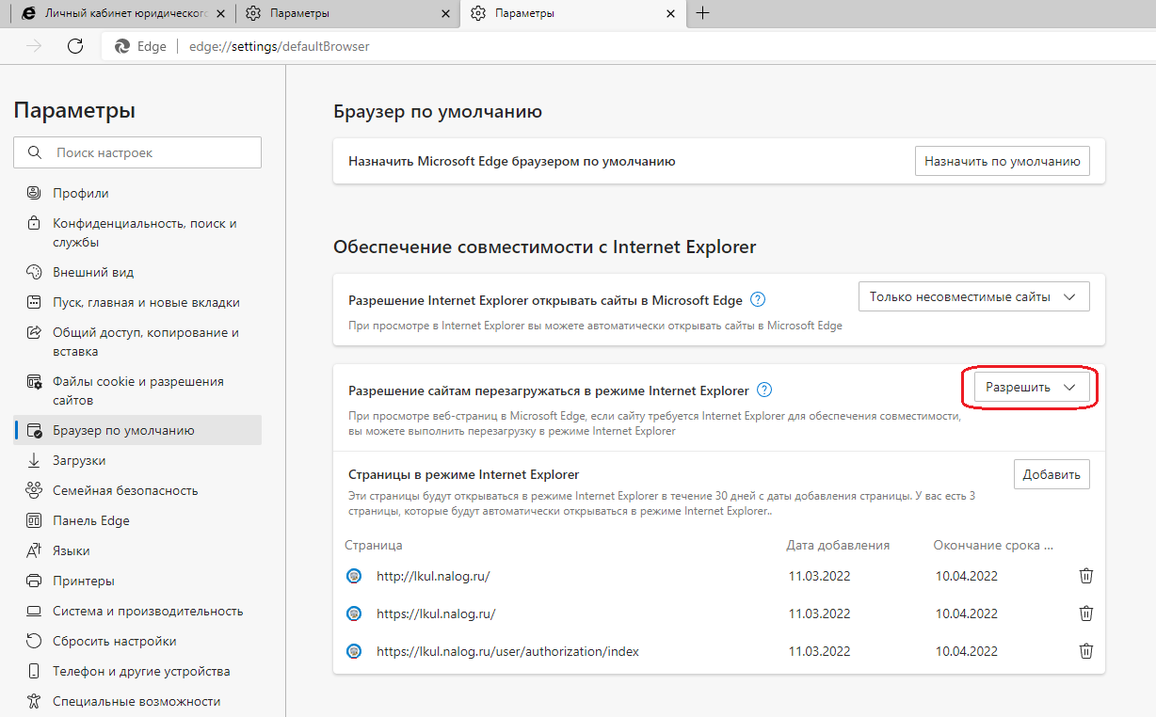Open Файлы cookie и разрешения сайтов
Viewport: 1156px width, 717px height.
tap(137, 390)
